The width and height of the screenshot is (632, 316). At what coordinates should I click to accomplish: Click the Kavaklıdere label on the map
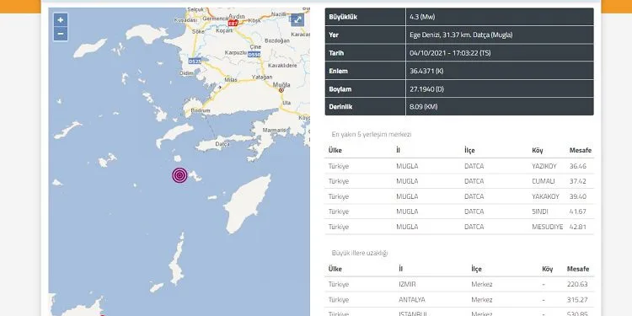(x=282, y=65)
